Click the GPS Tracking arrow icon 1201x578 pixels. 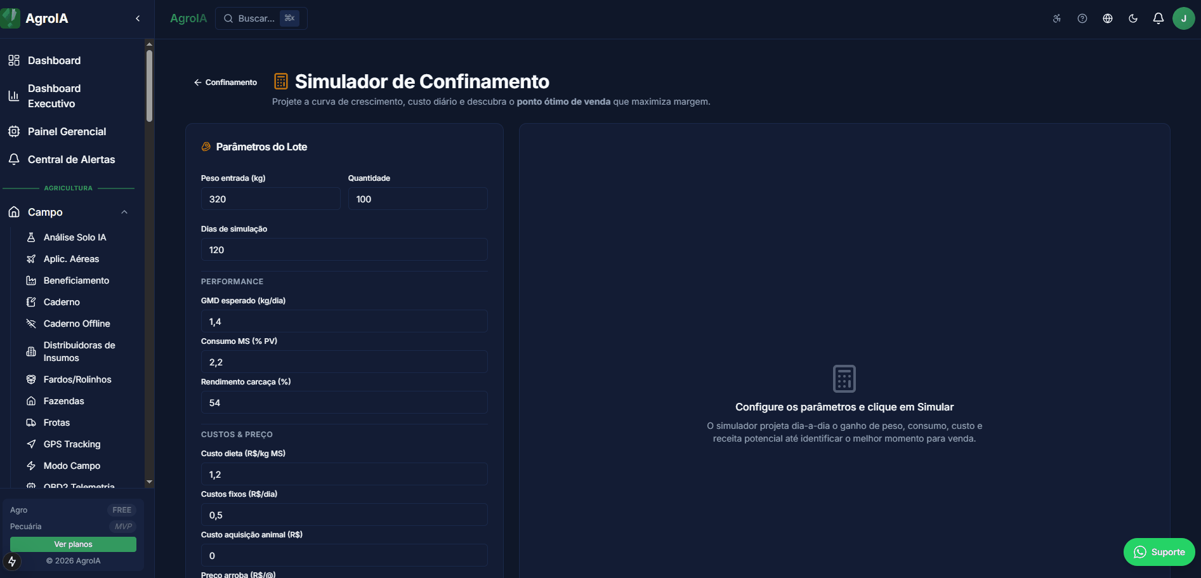[31, 444]
